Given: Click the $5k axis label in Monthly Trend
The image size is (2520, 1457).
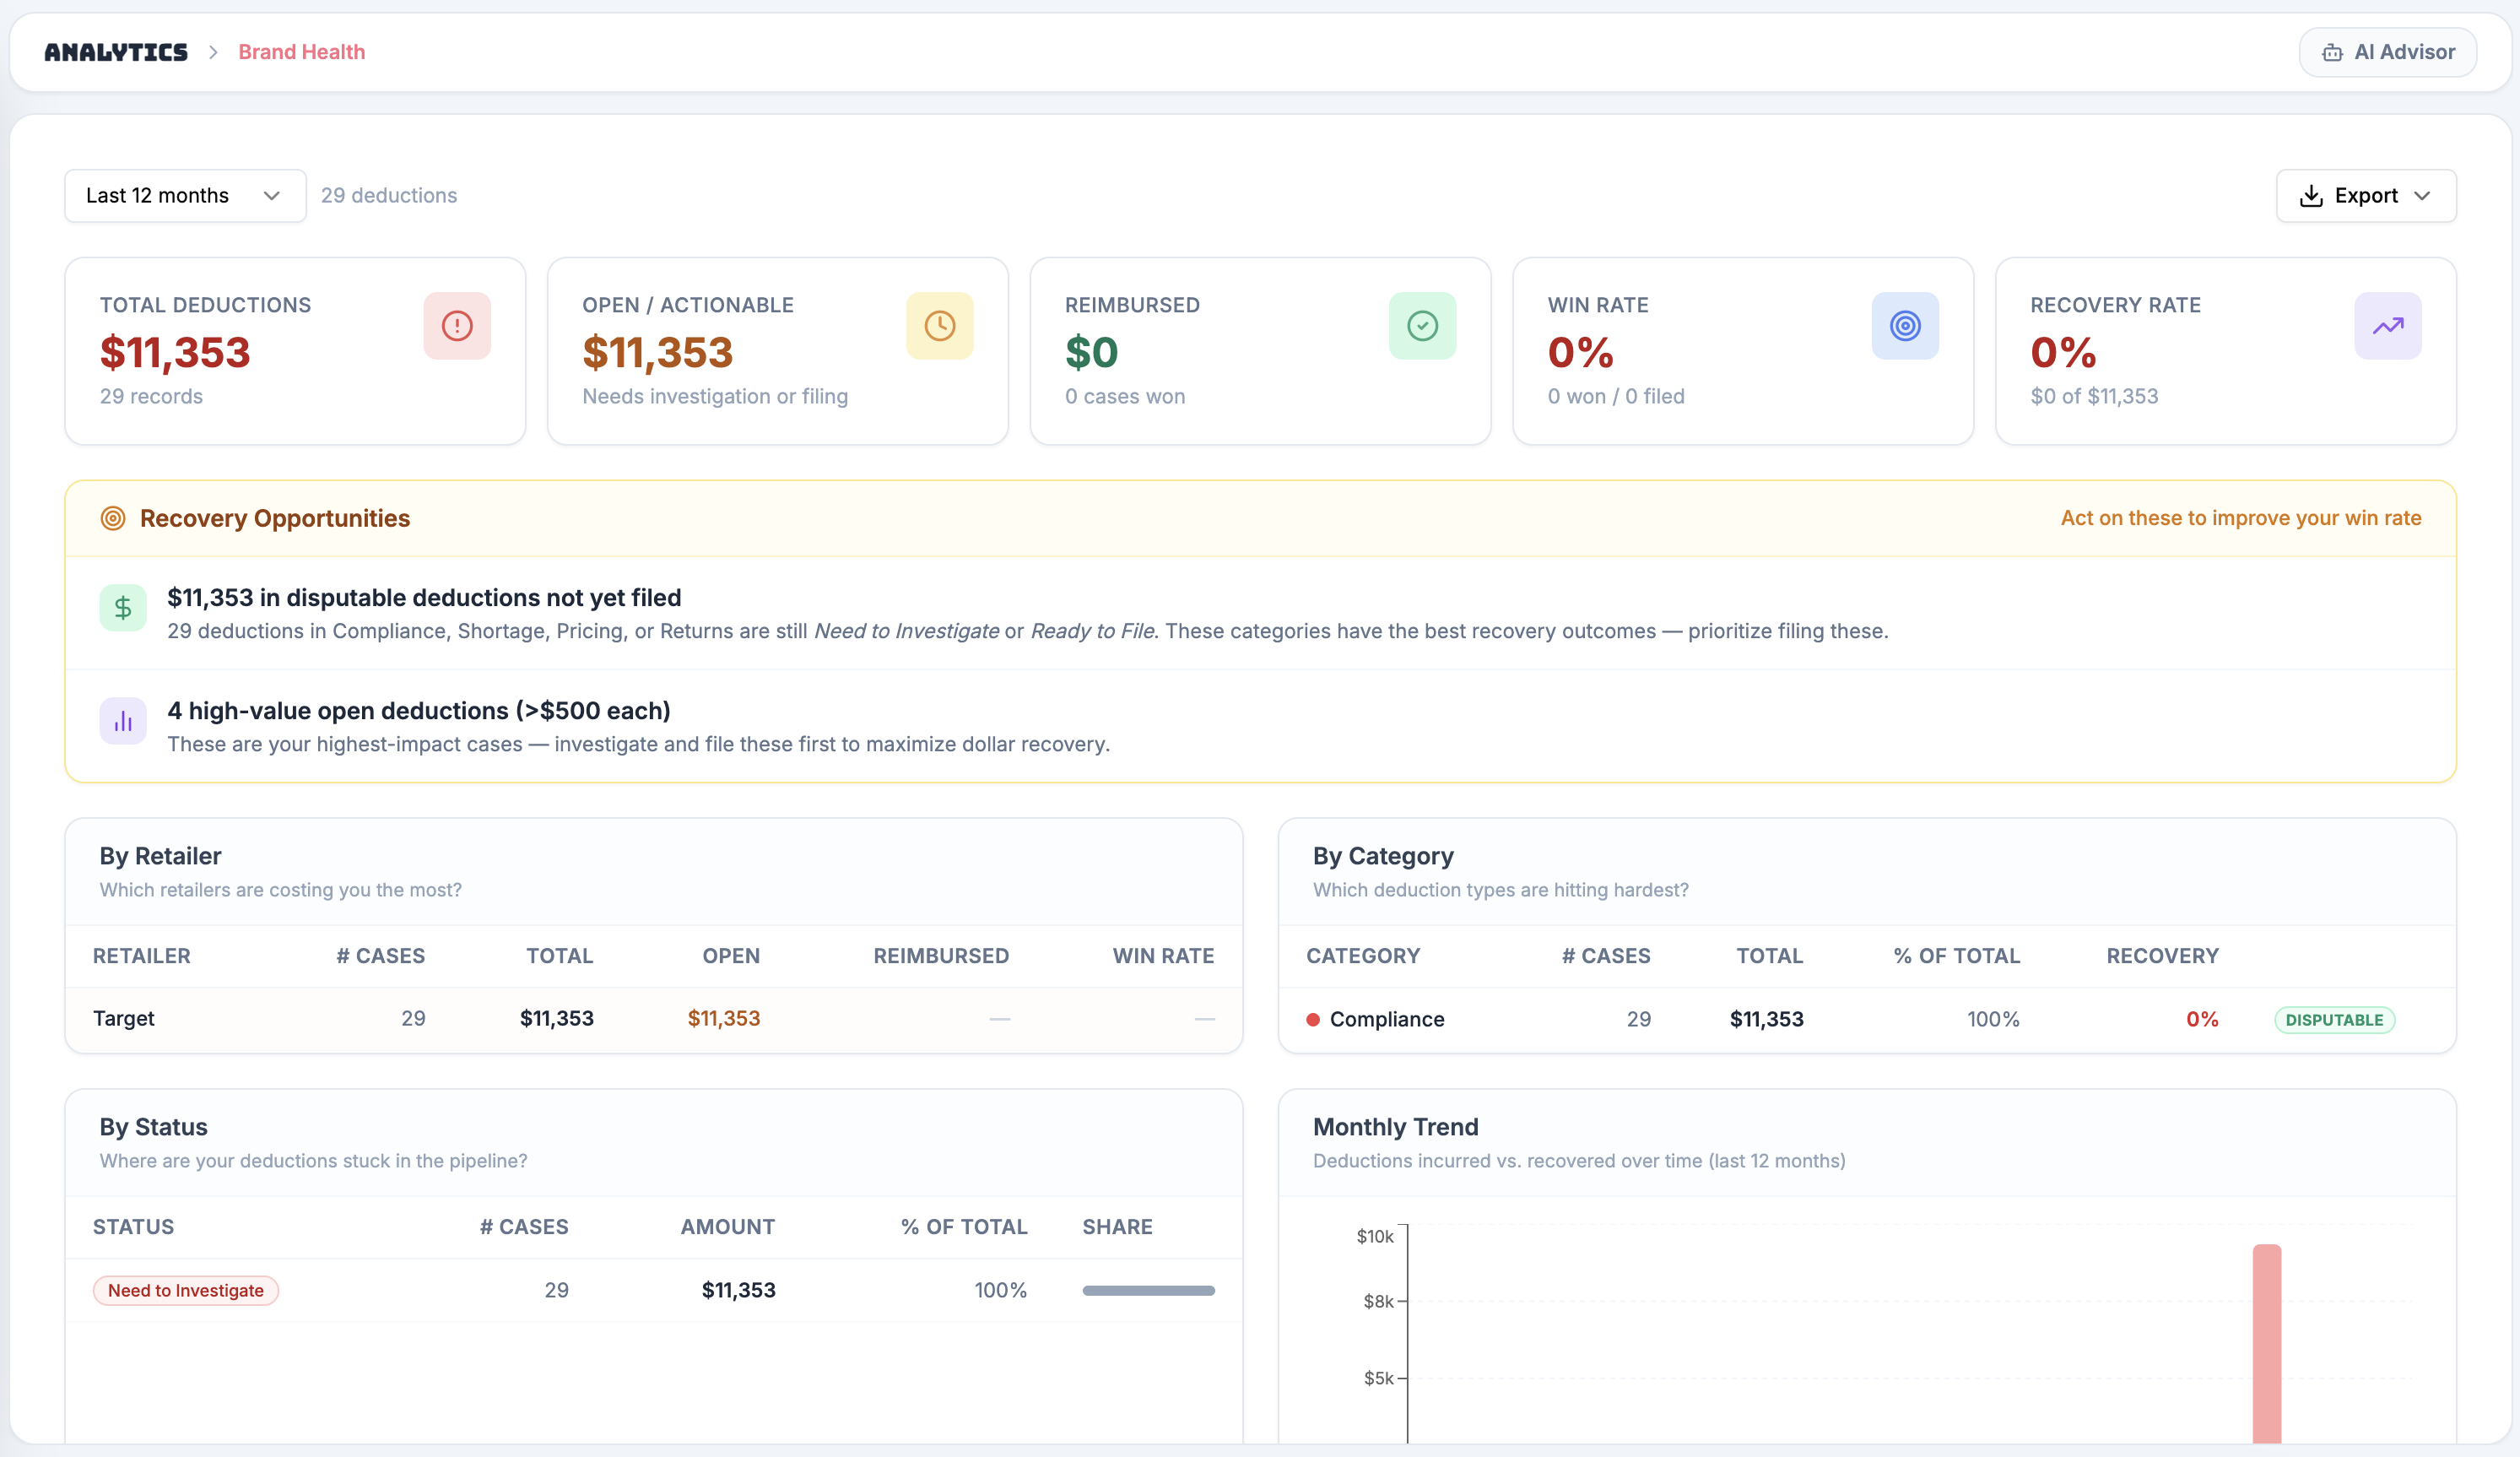Looking at the screenshot, I should [x=1378, y=1377].
